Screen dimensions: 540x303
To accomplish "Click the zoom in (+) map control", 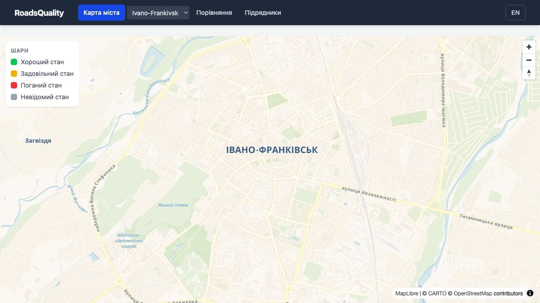I will (x=529, y=46).
